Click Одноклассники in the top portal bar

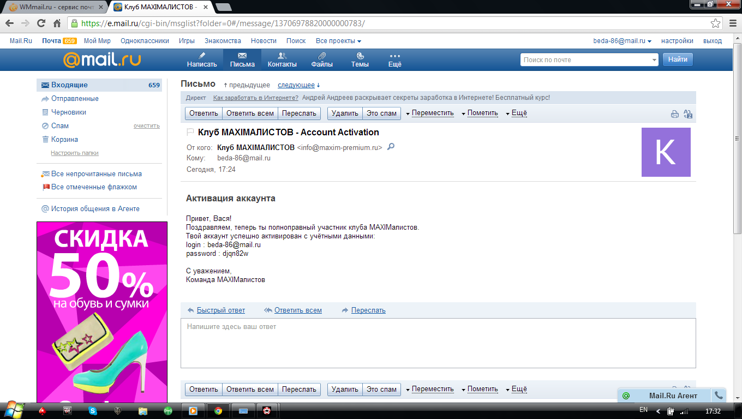click(x=145, y=41)
